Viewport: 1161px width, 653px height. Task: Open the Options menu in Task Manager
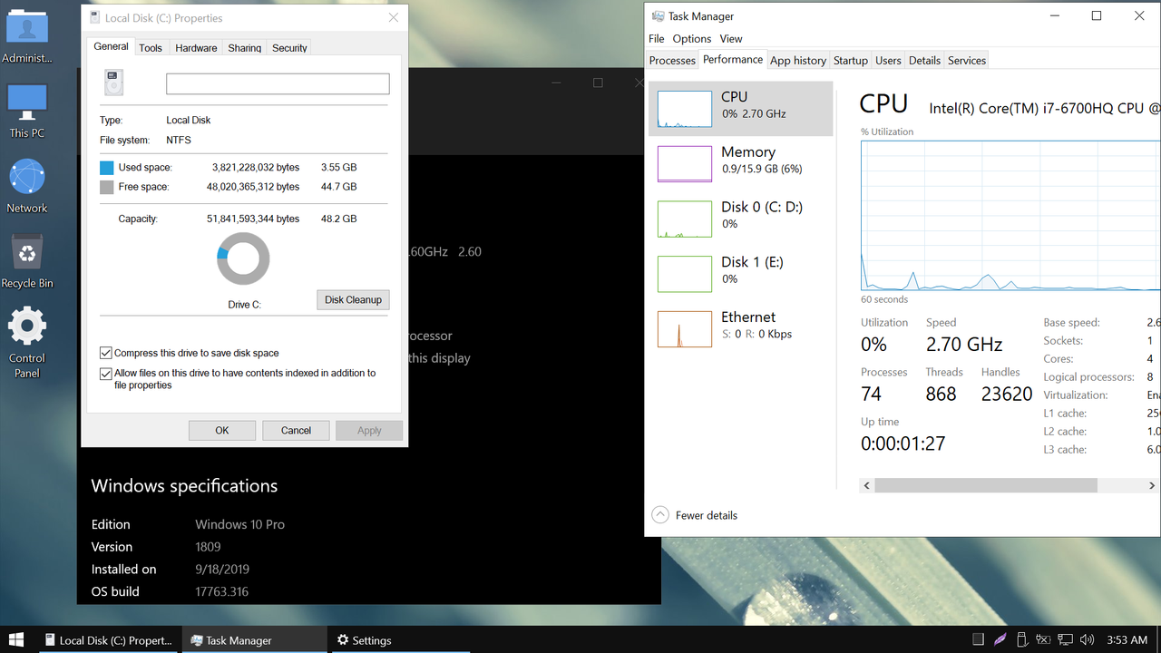pos(692,39)
